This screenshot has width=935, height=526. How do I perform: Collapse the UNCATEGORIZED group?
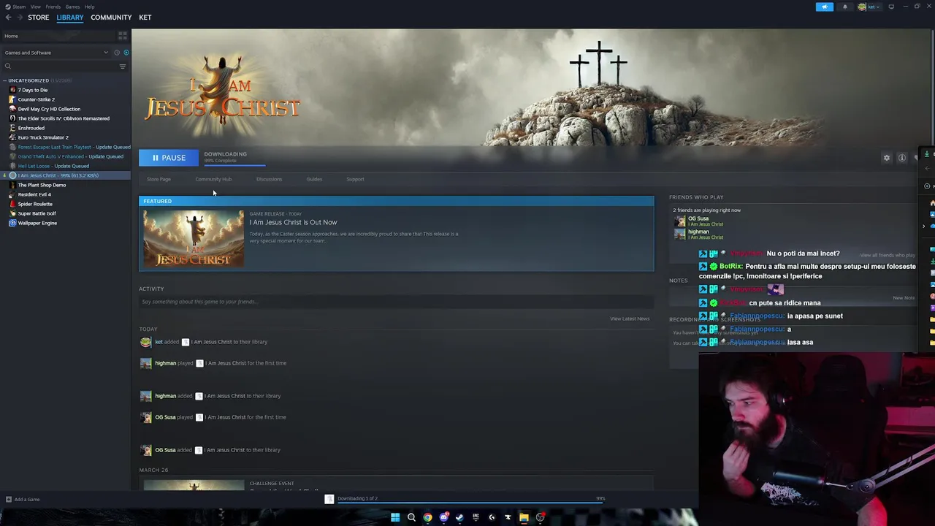(28, 80)
